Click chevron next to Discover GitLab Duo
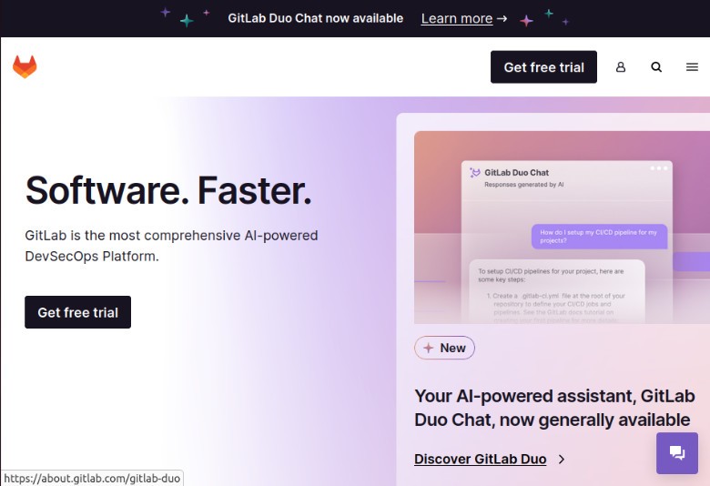The image size is (710, 486). pos(562,460)
